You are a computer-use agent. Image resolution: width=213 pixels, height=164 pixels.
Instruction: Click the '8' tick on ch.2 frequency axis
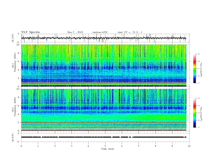point(19,98)
